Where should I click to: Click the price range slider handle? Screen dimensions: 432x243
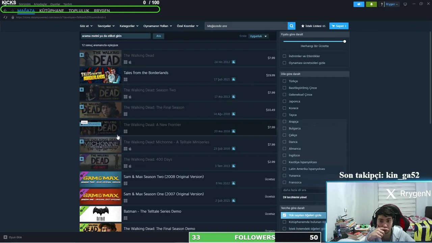click(x=345, y=41)
